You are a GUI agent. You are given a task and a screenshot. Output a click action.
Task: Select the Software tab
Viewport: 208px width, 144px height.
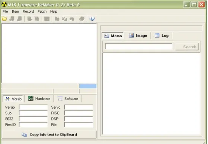click(x=68, y=99)
